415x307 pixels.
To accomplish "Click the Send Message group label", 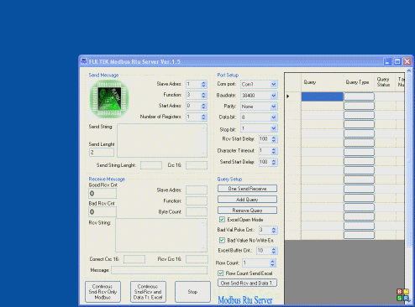I will [x=103, y=75].
